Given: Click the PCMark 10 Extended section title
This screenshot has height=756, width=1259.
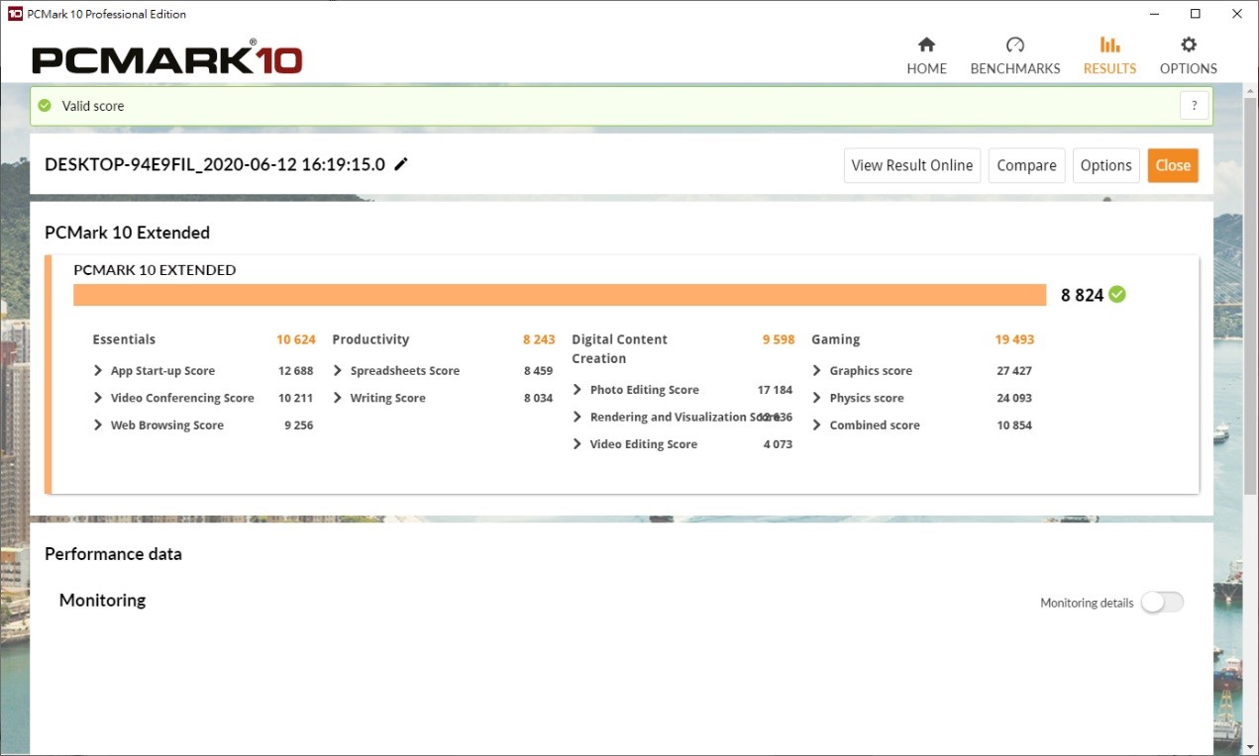Looking at the screenshot, I should point(127,233).
